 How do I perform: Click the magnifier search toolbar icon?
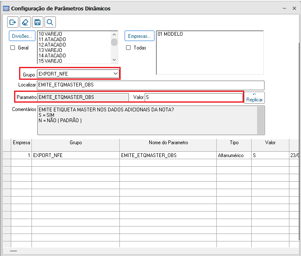coord(50,22)
